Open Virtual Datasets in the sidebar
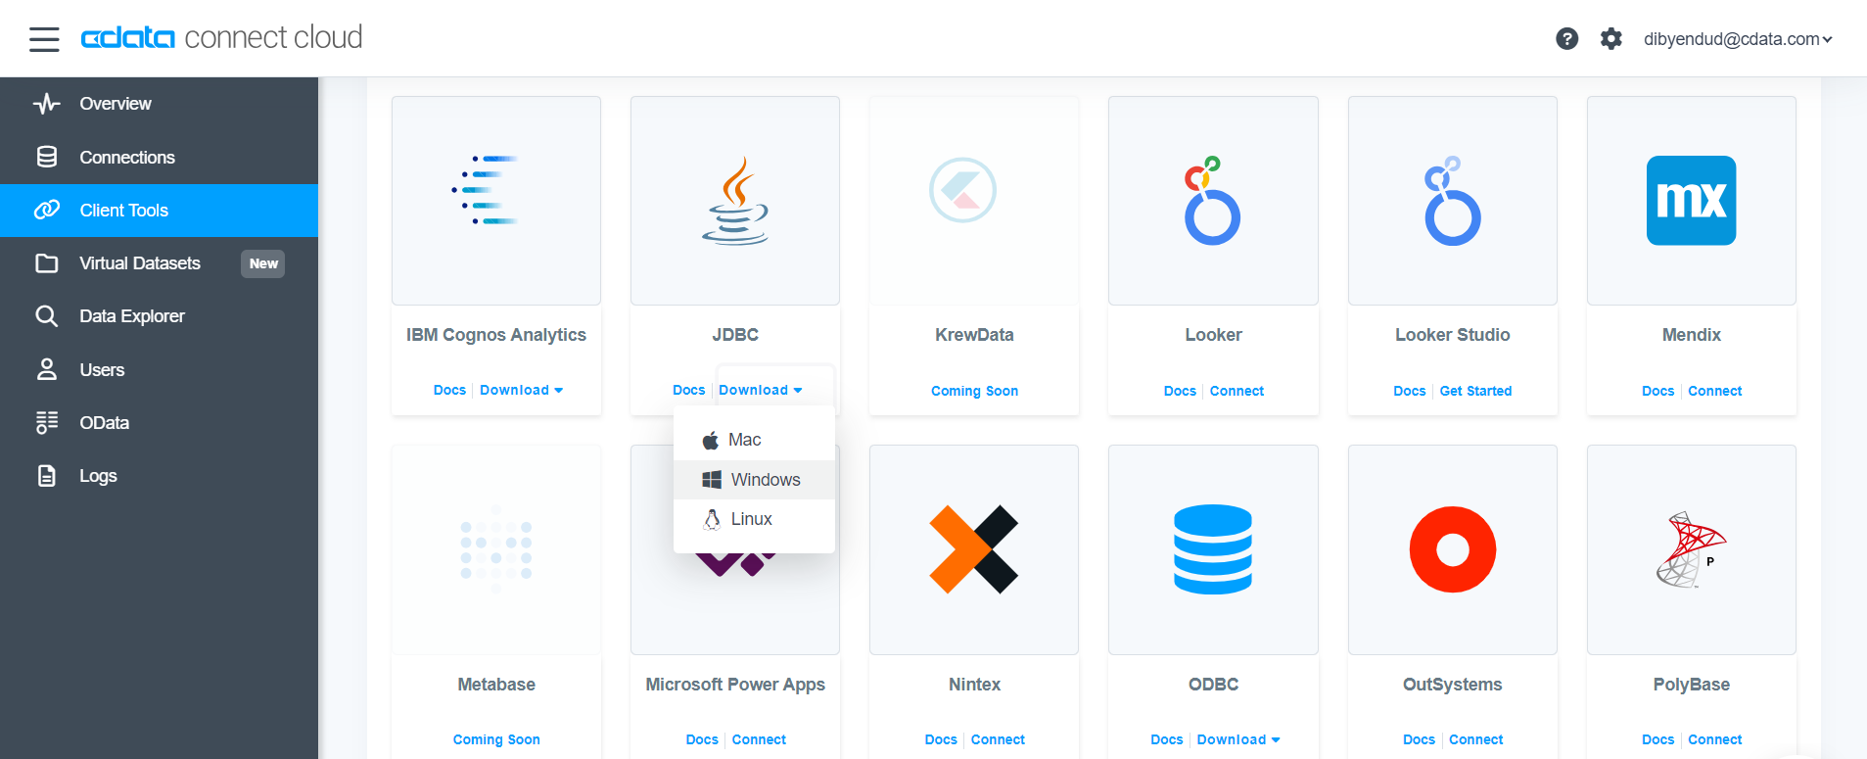The height and width of the screenshot is (759, 1867). click(159, 263)
